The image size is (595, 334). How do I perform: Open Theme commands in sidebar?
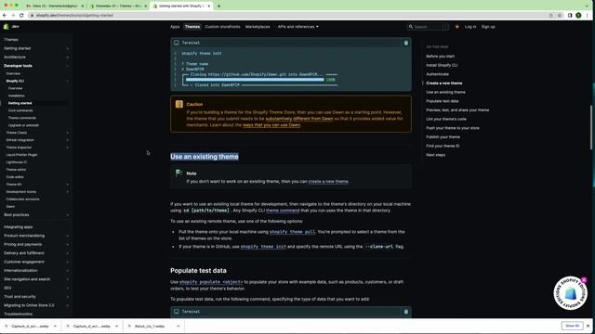(22, 118)
